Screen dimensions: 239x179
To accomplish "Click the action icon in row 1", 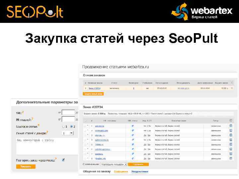I will [x=231, y=126].
